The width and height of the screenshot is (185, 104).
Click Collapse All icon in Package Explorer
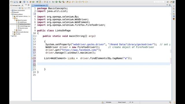tap(20, 8)
